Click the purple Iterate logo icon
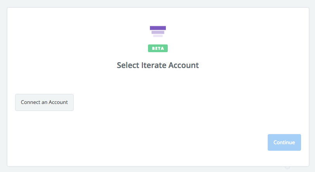The height and width of the screenshot is (172, 315). [158, 31]
